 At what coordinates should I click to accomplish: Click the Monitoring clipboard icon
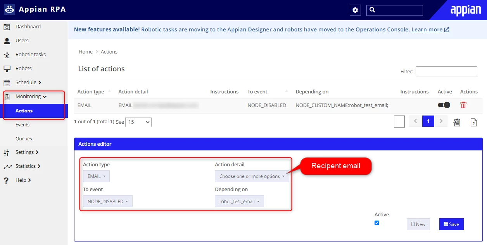pyautogui.click(x=7, y=97)
